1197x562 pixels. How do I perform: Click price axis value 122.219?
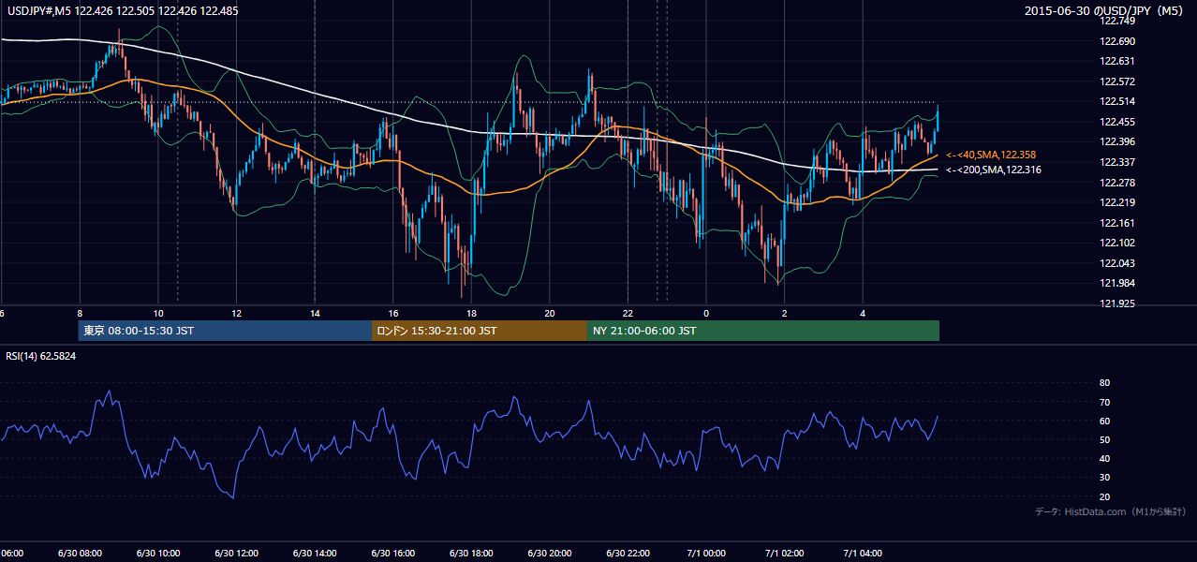pyautogui.click(x=1118, y=202)
